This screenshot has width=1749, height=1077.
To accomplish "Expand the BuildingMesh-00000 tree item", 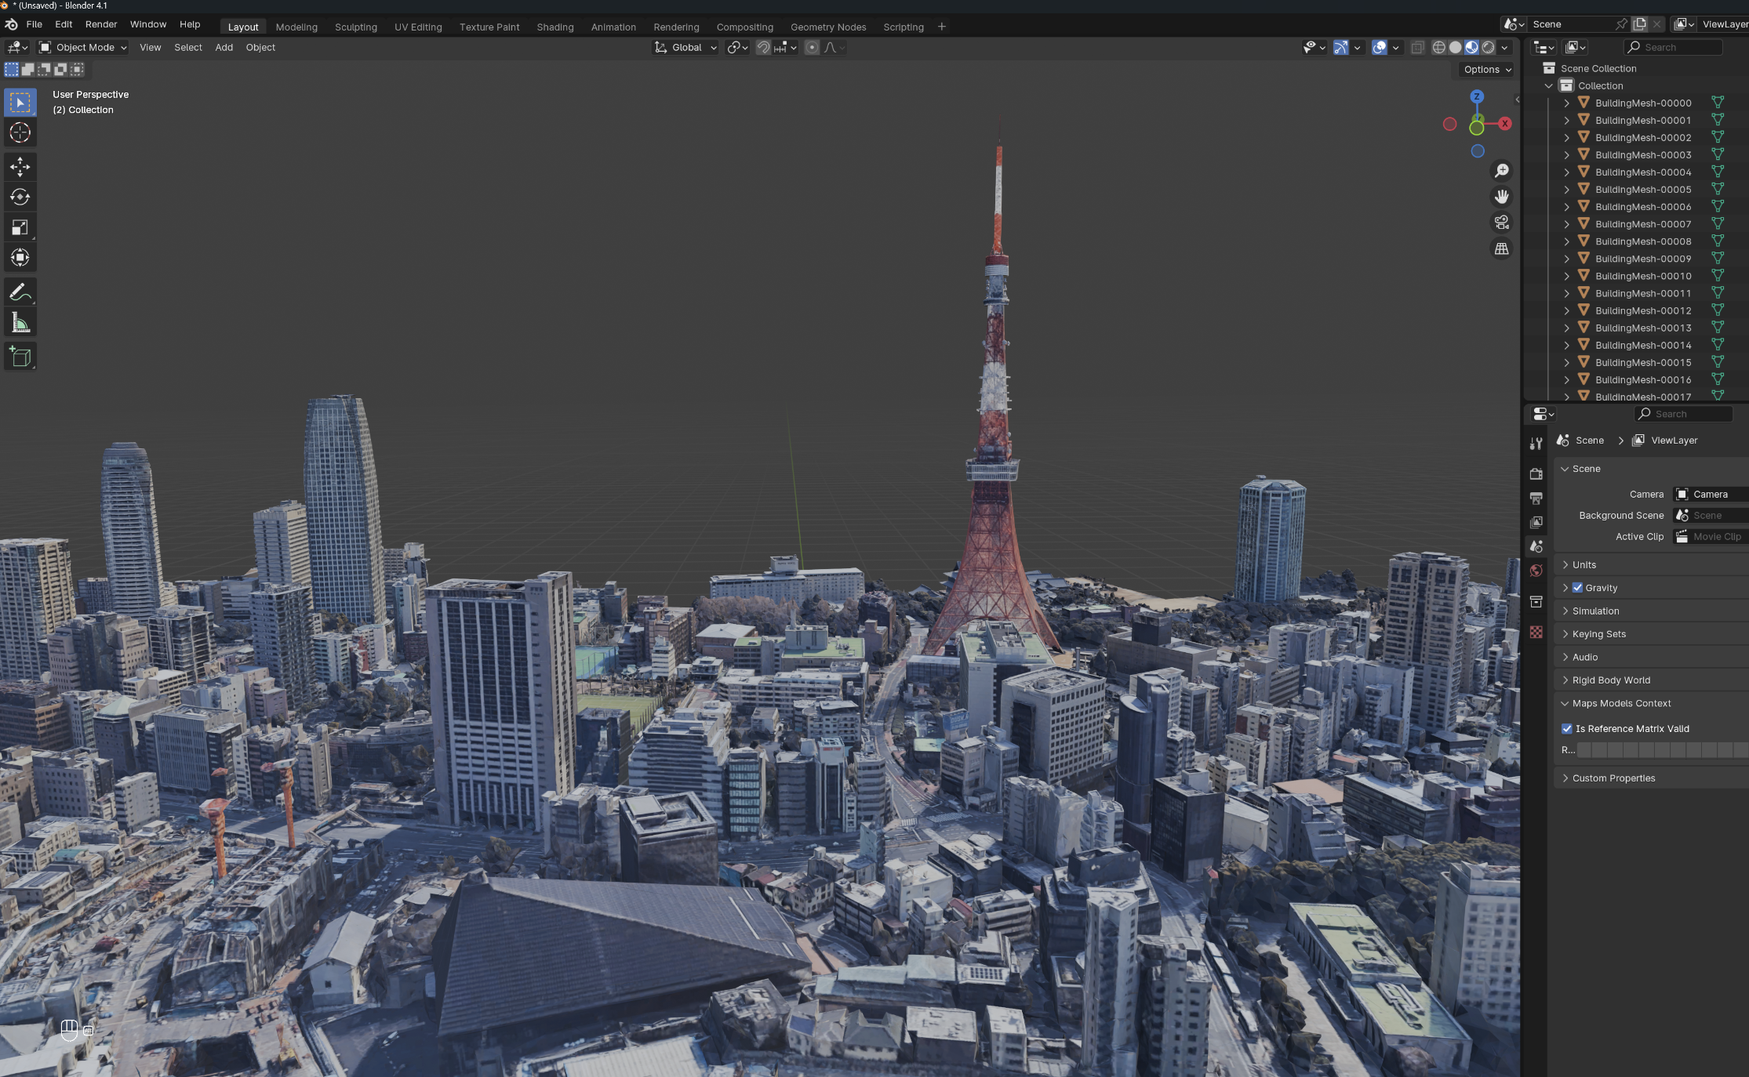I will point(1566,103).
